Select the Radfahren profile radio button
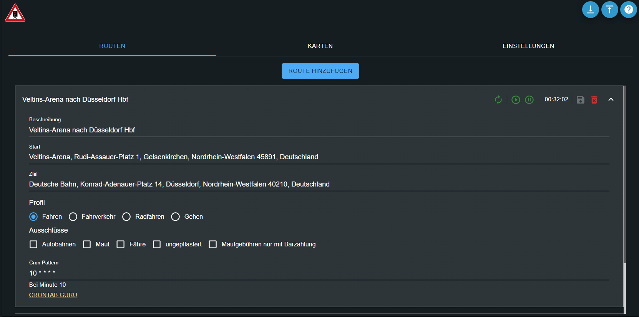The height and width of the screenshot is (317, 639). [x=126, y=217]
